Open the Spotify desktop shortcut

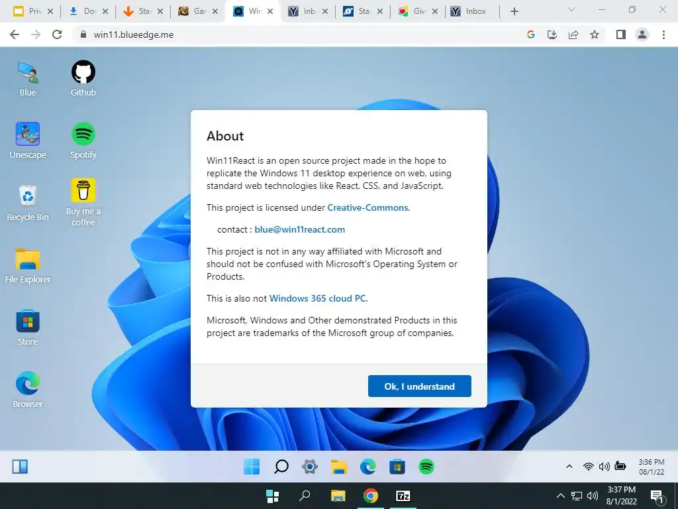coord(83,141)
